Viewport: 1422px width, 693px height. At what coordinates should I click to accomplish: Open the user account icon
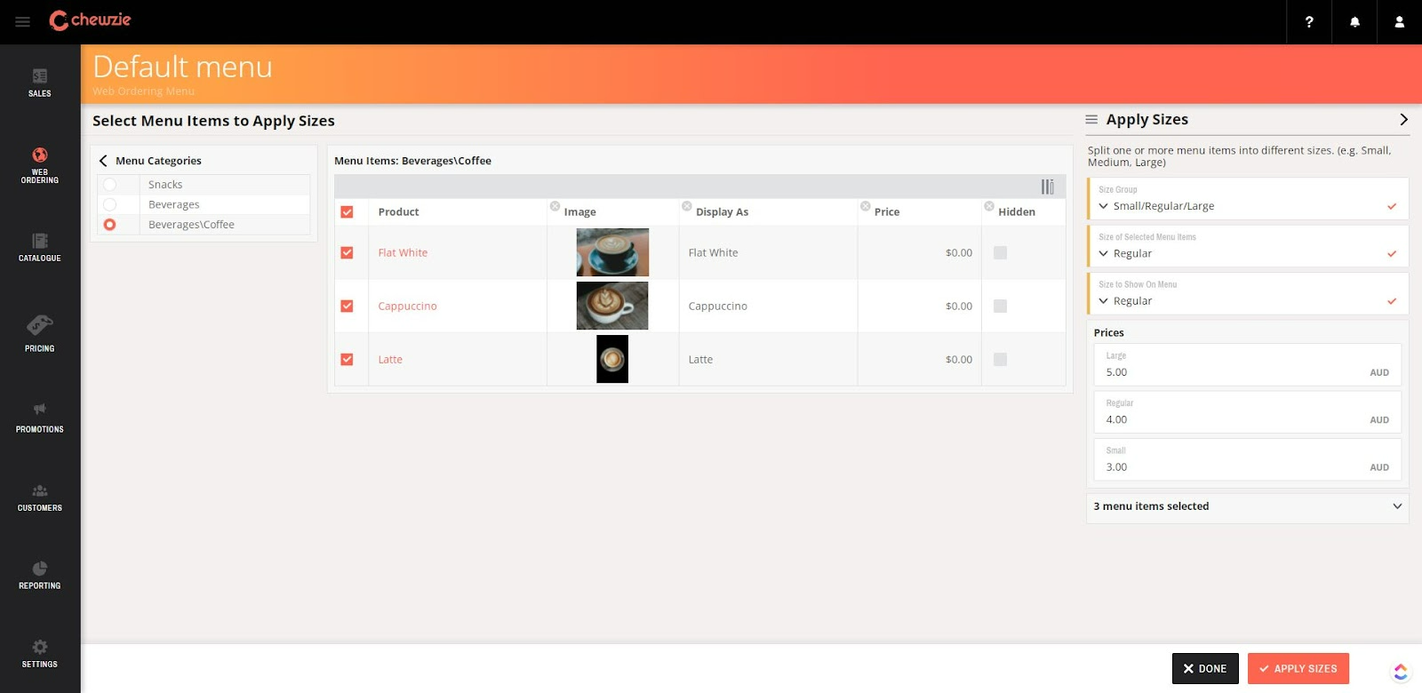pos(1399,21)
